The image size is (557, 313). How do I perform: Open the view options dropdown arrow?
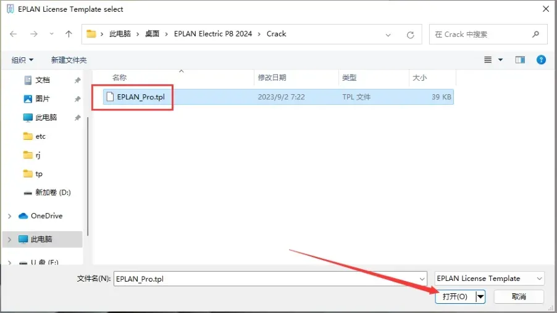coord(501,60)
